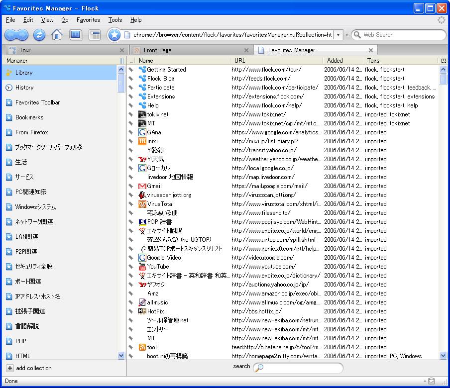The image size is (450, 388).
Task: Click the manager panel grip handle
Action: tap(121, 61)
